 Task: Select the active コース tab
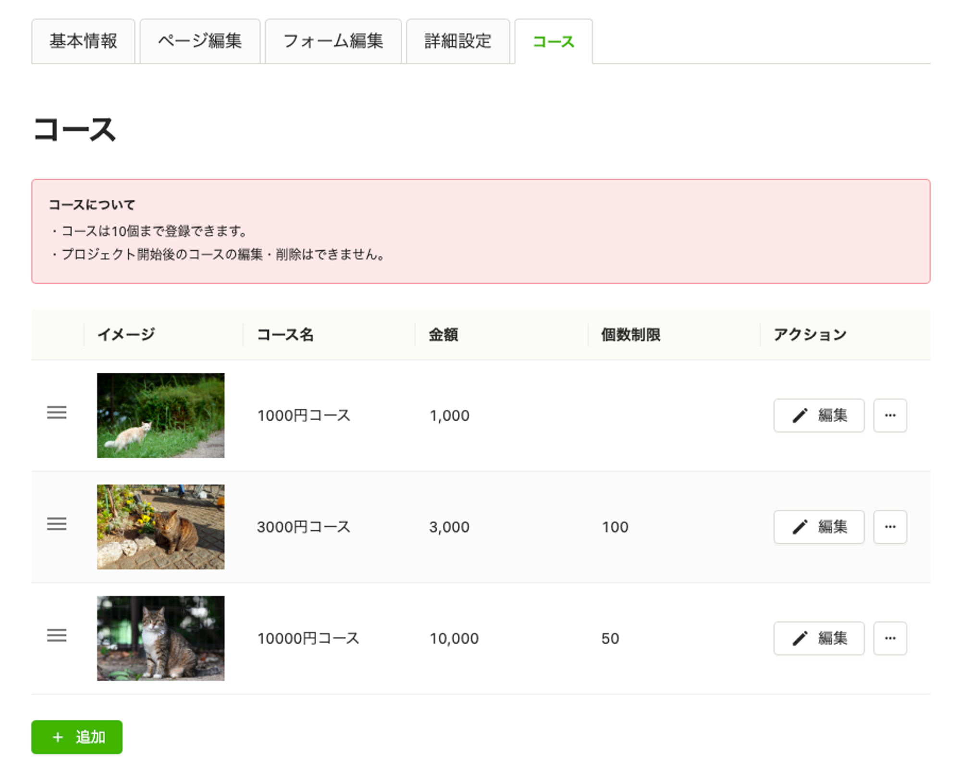point(554,42)
